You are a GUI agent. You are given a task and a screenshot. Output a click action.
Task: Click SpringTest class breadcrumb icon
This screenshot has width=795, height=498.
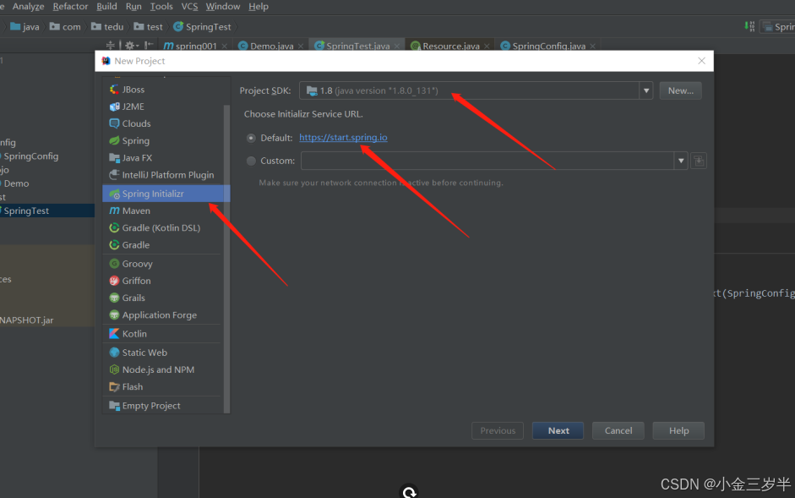click(178, 26)
